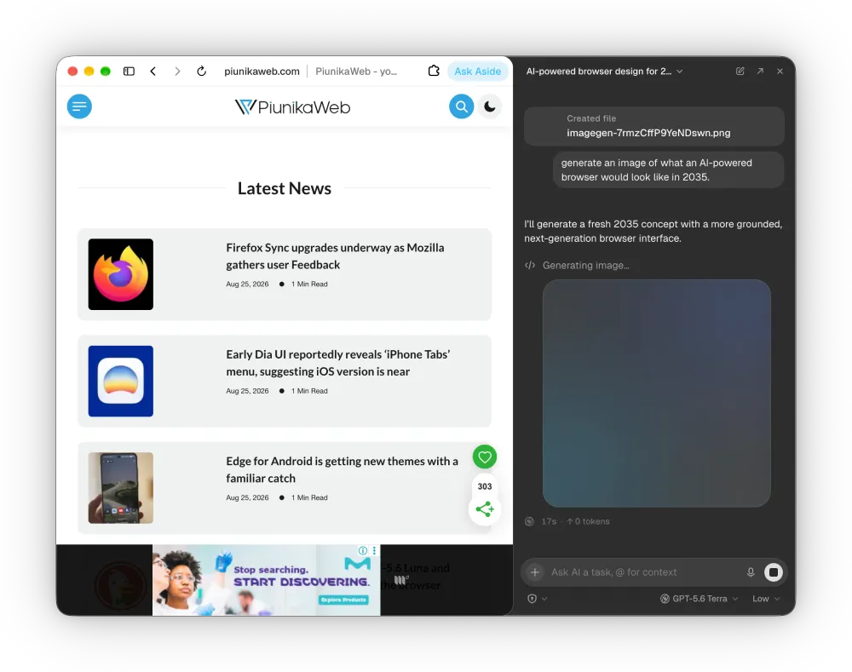Viewport: 852px width, 672px height.
Task: Click the code icon beside Generating image
Action: 530,265
